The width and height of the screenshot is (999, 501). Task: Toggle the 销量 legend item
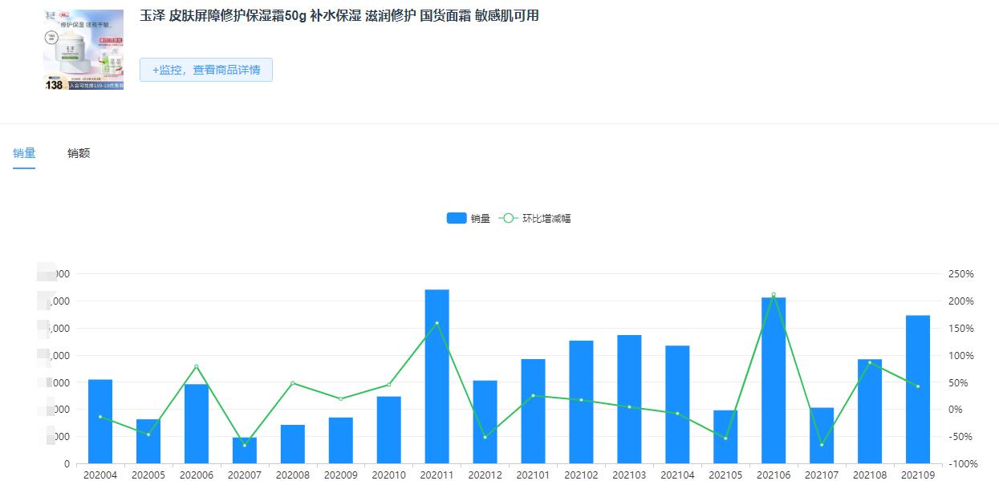tap(469, 217)
